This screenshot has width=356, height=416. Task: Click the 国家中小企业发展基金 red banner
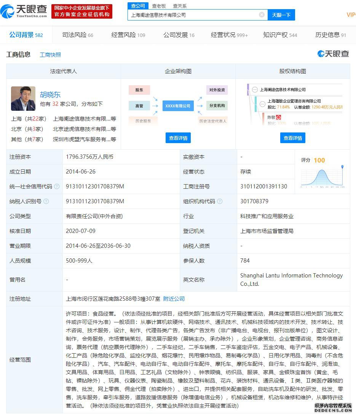point(82,11)
